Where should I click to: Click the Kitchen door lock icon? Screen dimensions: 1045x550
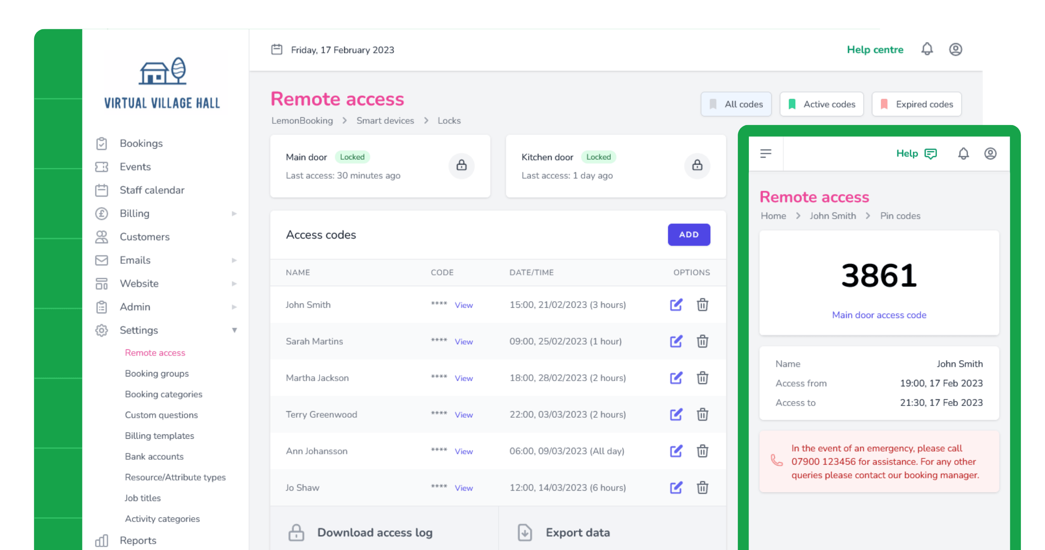click(x=697, y=166)
